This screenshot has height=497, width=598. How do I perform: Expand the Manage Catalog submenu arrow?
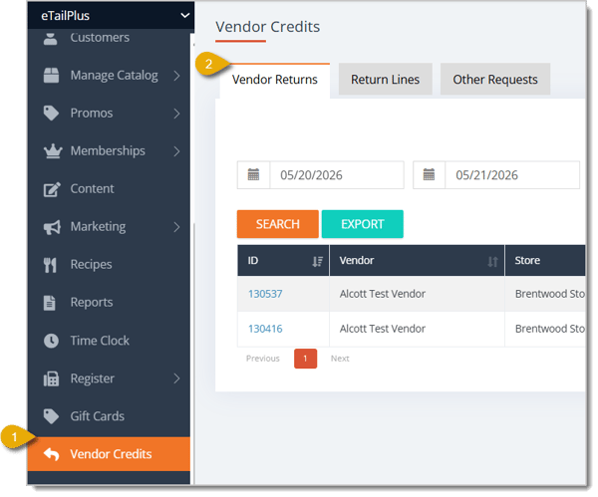tap(176, 76)
